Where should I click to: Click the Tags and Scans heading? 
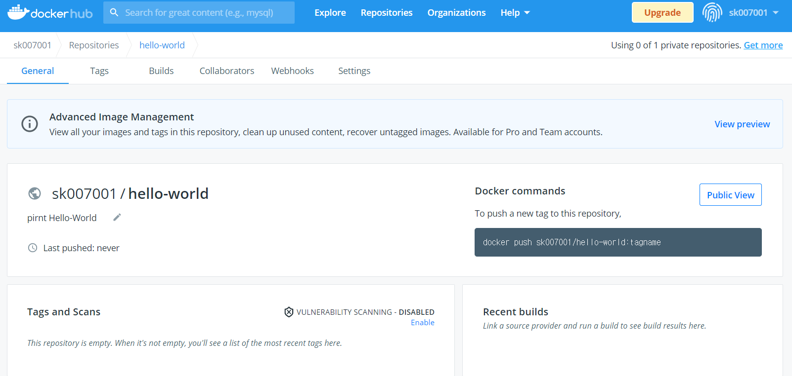click(64, 312)
